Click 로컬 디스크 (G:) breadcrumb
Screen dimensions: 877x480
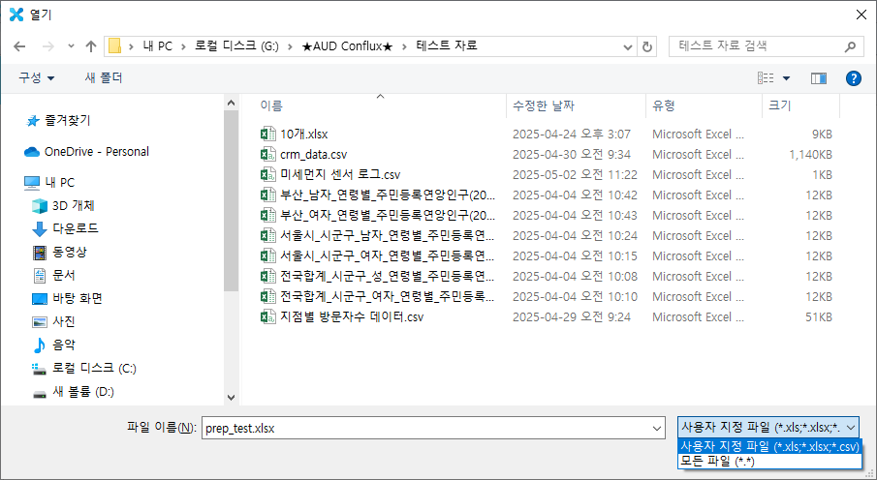pyautogui.click(x=236, y=46)
